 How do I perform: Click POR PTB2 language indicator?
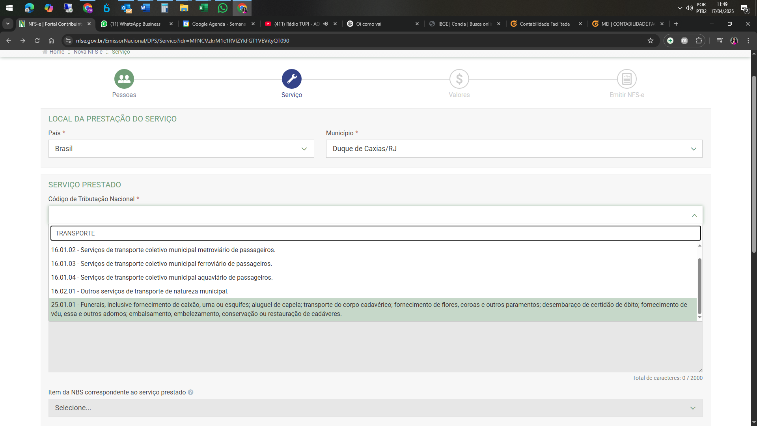point(701,8)
